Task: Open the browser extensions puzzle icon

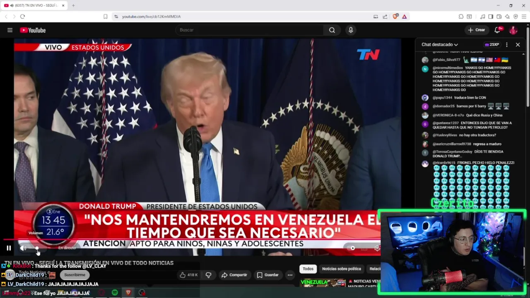Action: tap(461, 17)
